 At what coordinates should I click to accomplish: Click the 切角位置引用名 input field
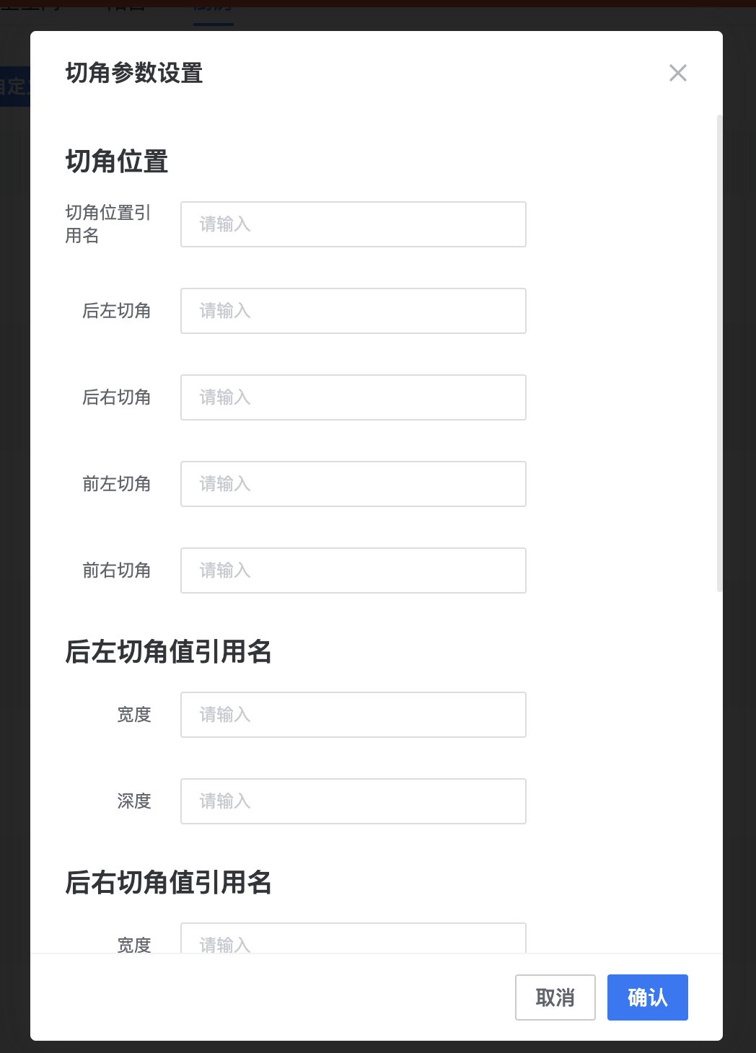353,224
